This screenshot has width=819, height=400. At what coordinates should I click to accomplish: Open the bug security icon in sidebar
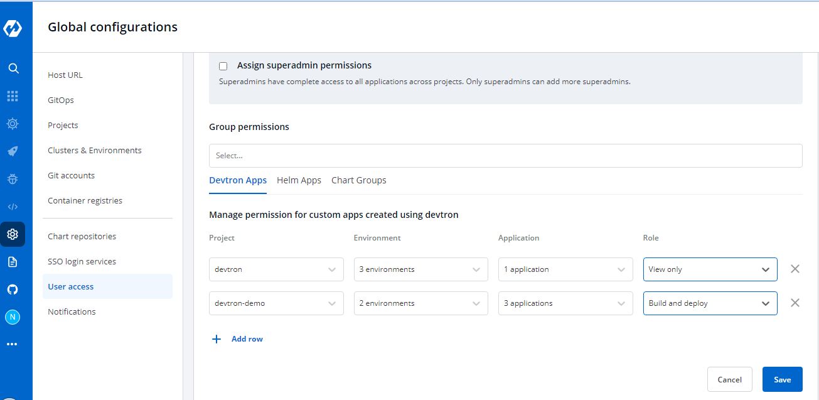tap(13, 179)
